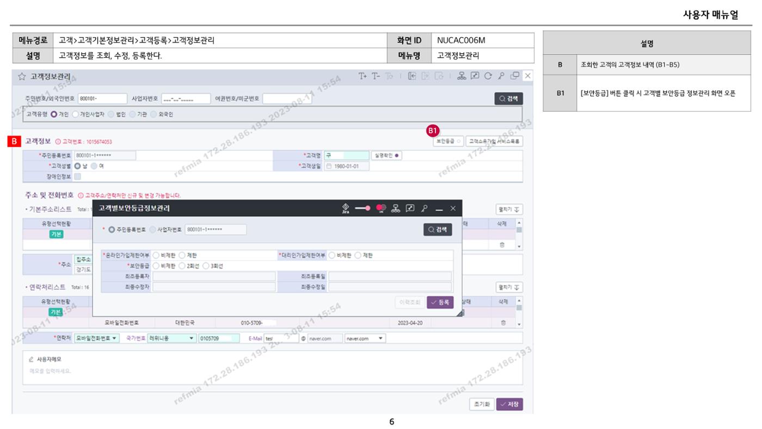Click the 보안등급 button
Screen dimensions: 762x429
[448, 141]
